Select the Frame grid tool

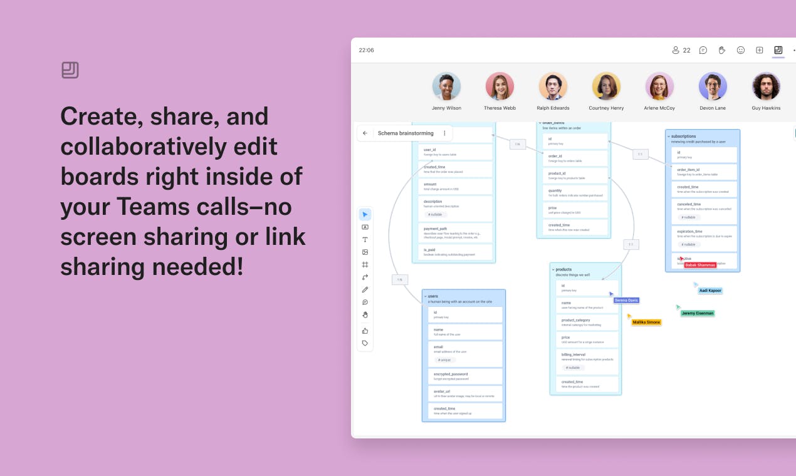click(365, 265)
